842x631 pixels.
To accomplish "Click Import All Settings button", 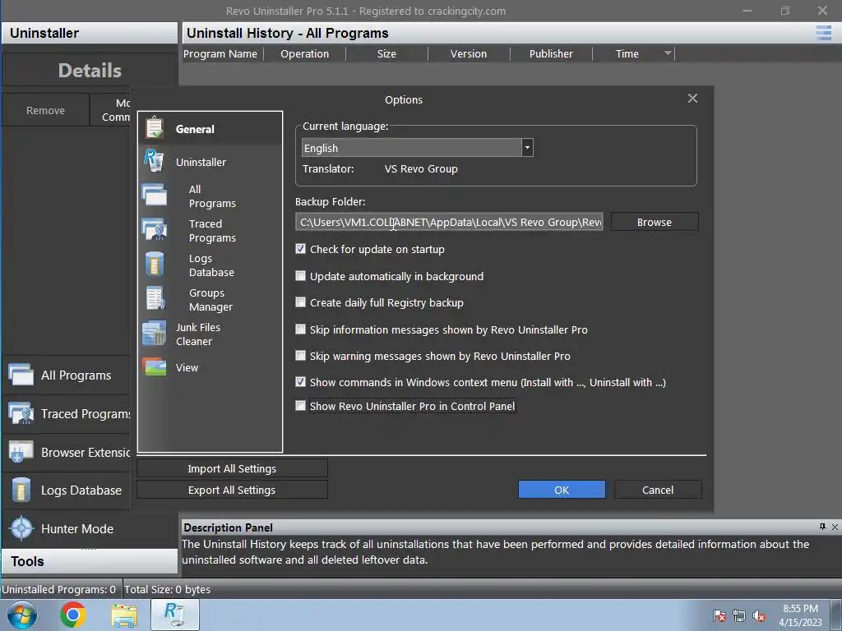I will (x=232, y=468).
